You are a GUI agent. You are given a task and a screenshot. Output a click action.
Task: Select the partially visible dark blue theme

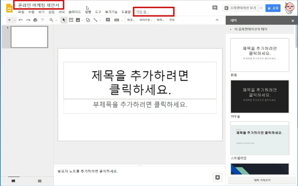coord(260,169)
